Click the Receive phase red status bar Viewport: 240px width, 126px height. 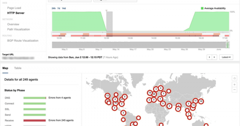[x=35, y=120]
